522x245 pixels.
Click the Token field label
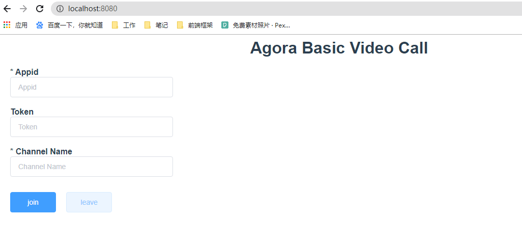pos(22,112)
